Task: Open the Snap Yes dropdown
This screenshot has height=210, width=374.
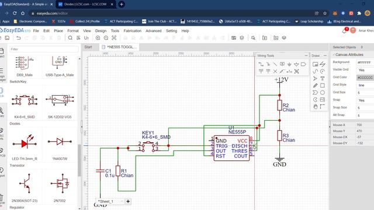Action: click(x=365, y=100)
